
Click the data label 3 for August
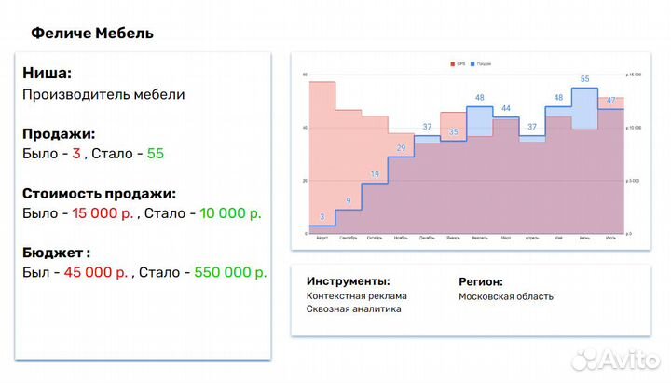click(x=322, y=217)
